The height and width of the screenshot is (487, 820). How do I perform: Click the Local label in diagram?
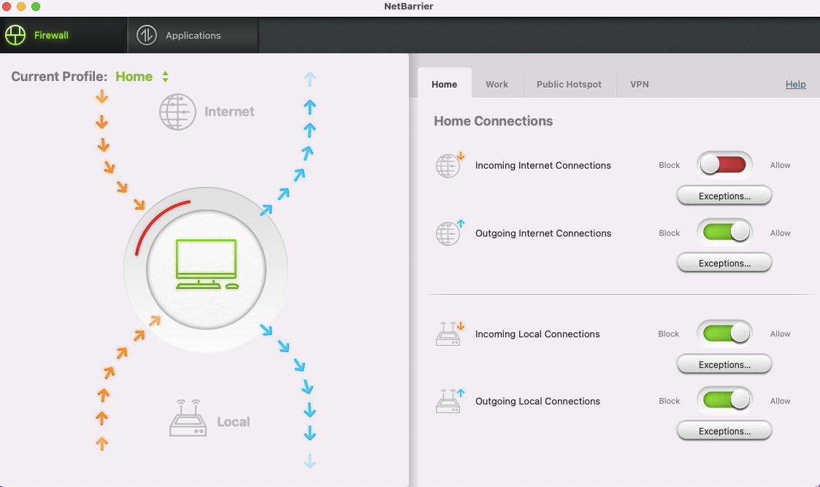tap(233, 421)
